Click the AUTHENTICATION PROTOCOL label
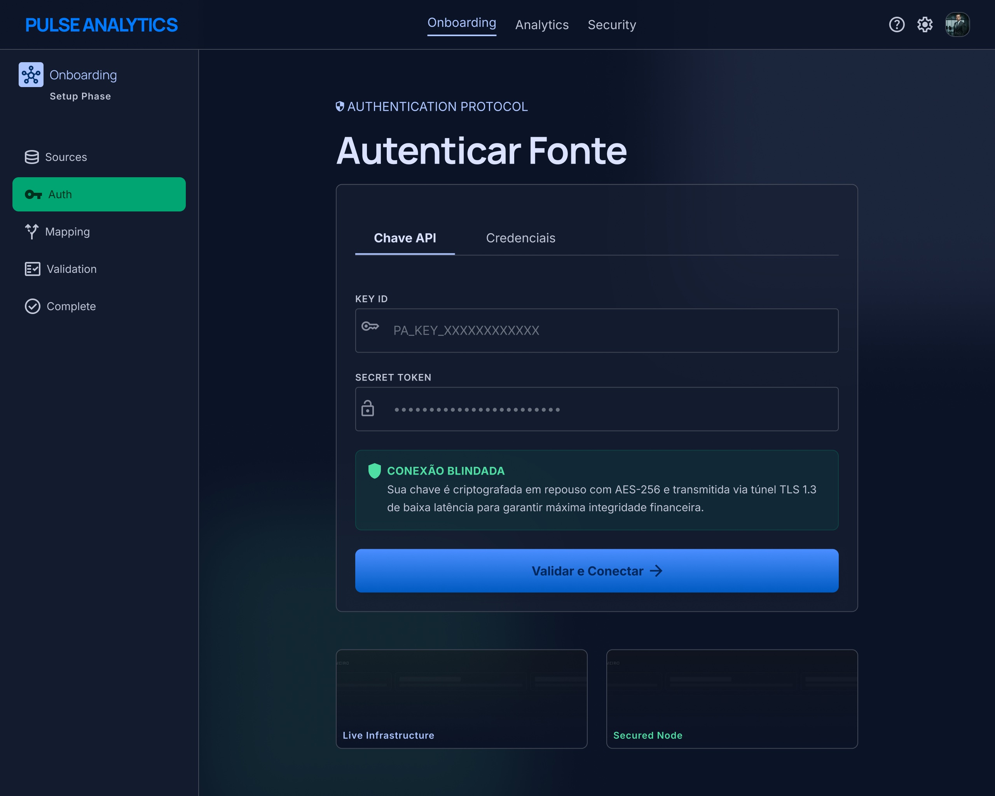 pyautogui.click(x=438, y=106)
